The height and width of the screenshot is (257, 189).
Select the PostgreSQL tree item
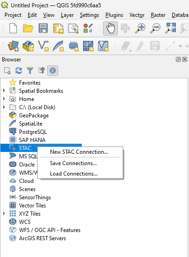(x=33, y=132)
